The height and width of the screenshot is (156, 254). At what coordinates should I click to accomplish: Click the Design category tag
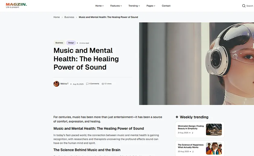[x=71, y=43]
